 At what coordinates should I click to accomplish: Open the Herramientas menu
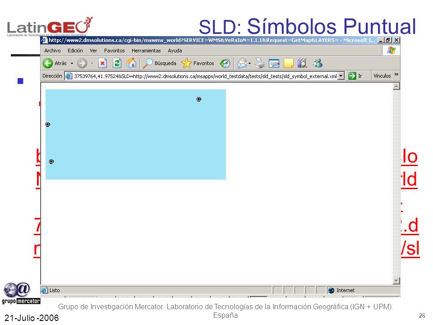[x=146, y=51]
